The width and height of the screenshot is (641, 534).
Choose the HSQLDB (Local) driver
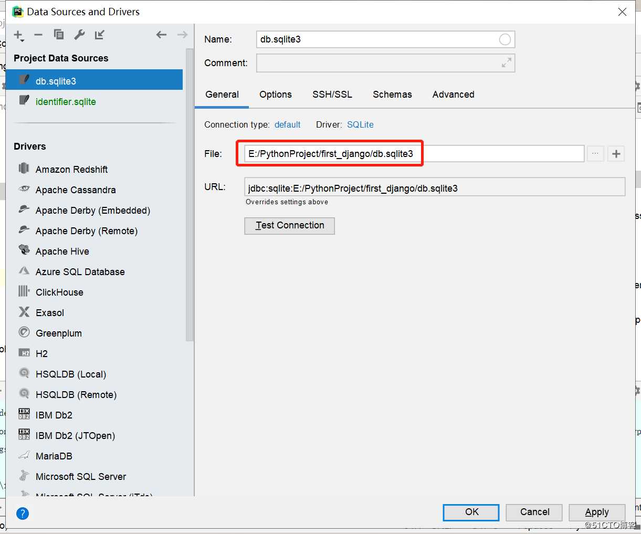point(71,374)
